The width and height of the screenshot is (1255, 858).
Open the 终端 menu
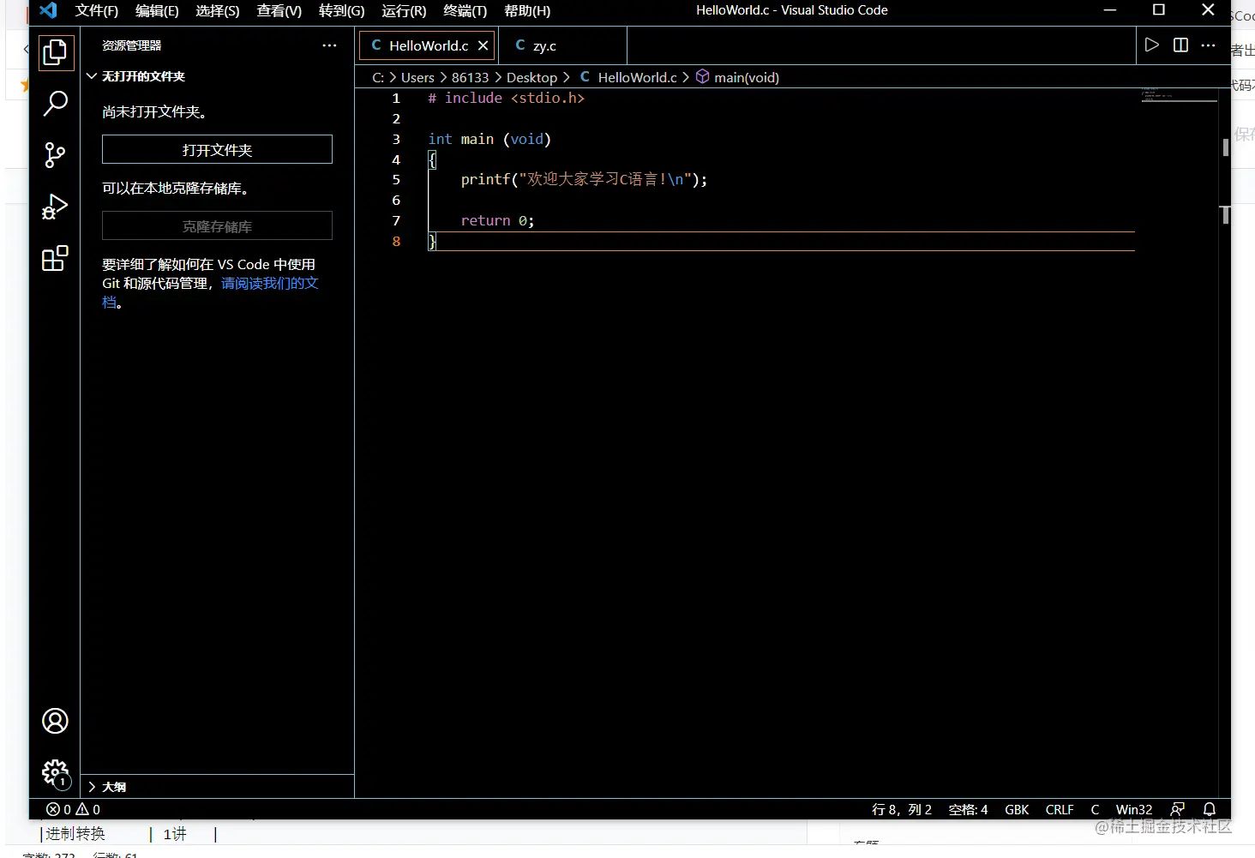(465, 11)
